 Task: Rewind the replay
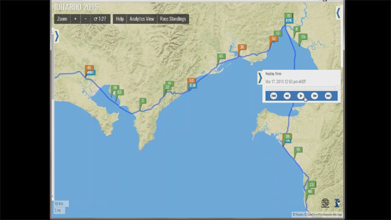(287, 96)
